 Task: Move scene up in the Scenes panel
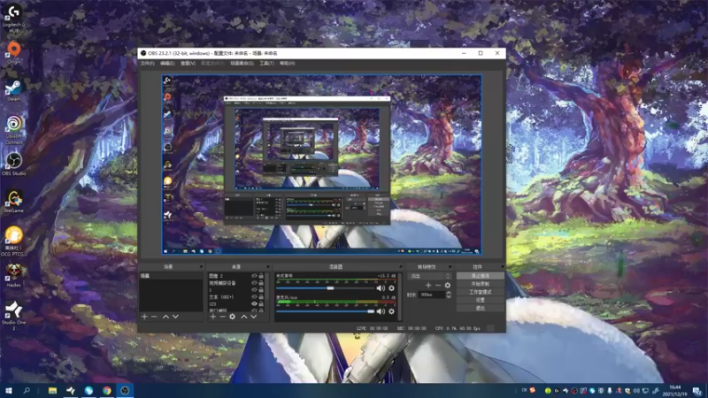click(x=165, y=317)
